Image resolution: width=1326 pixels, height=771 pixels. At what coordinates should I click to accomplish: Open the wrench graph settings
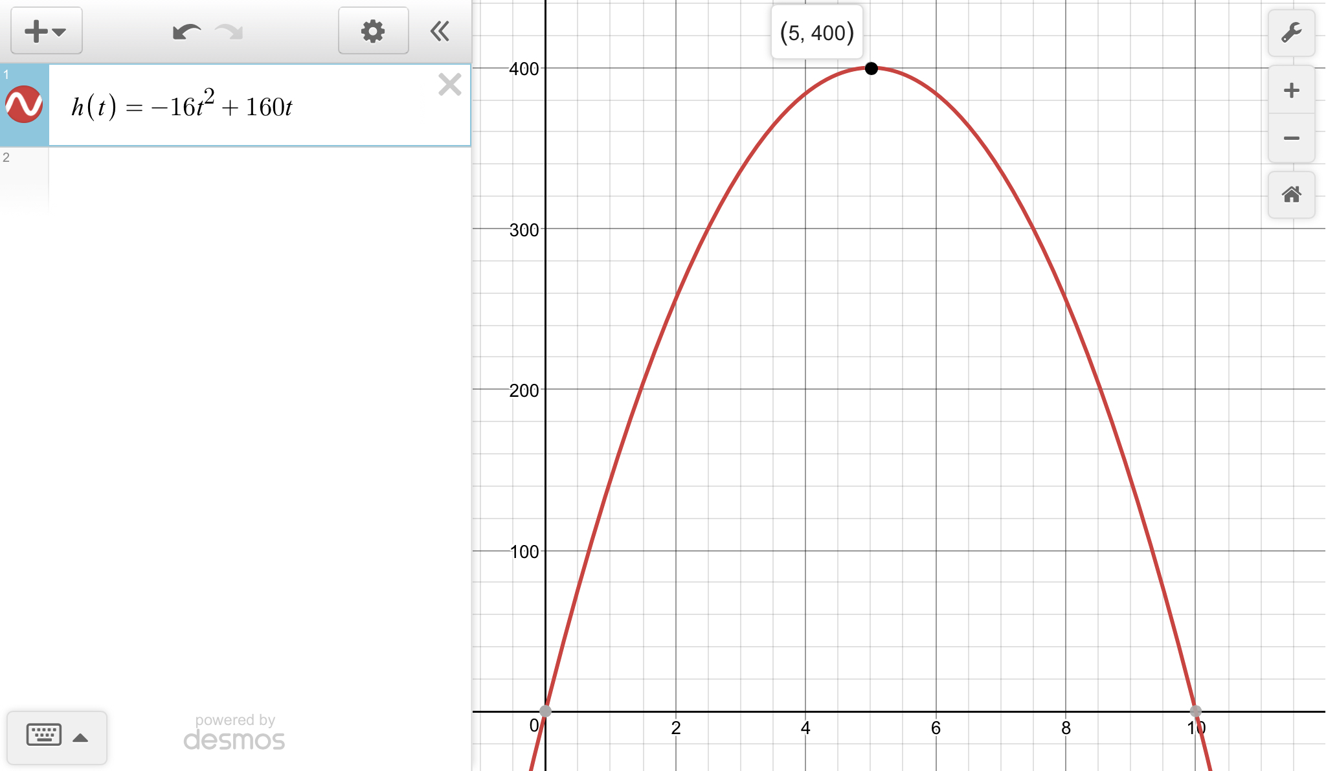(x=1291, y=32)
